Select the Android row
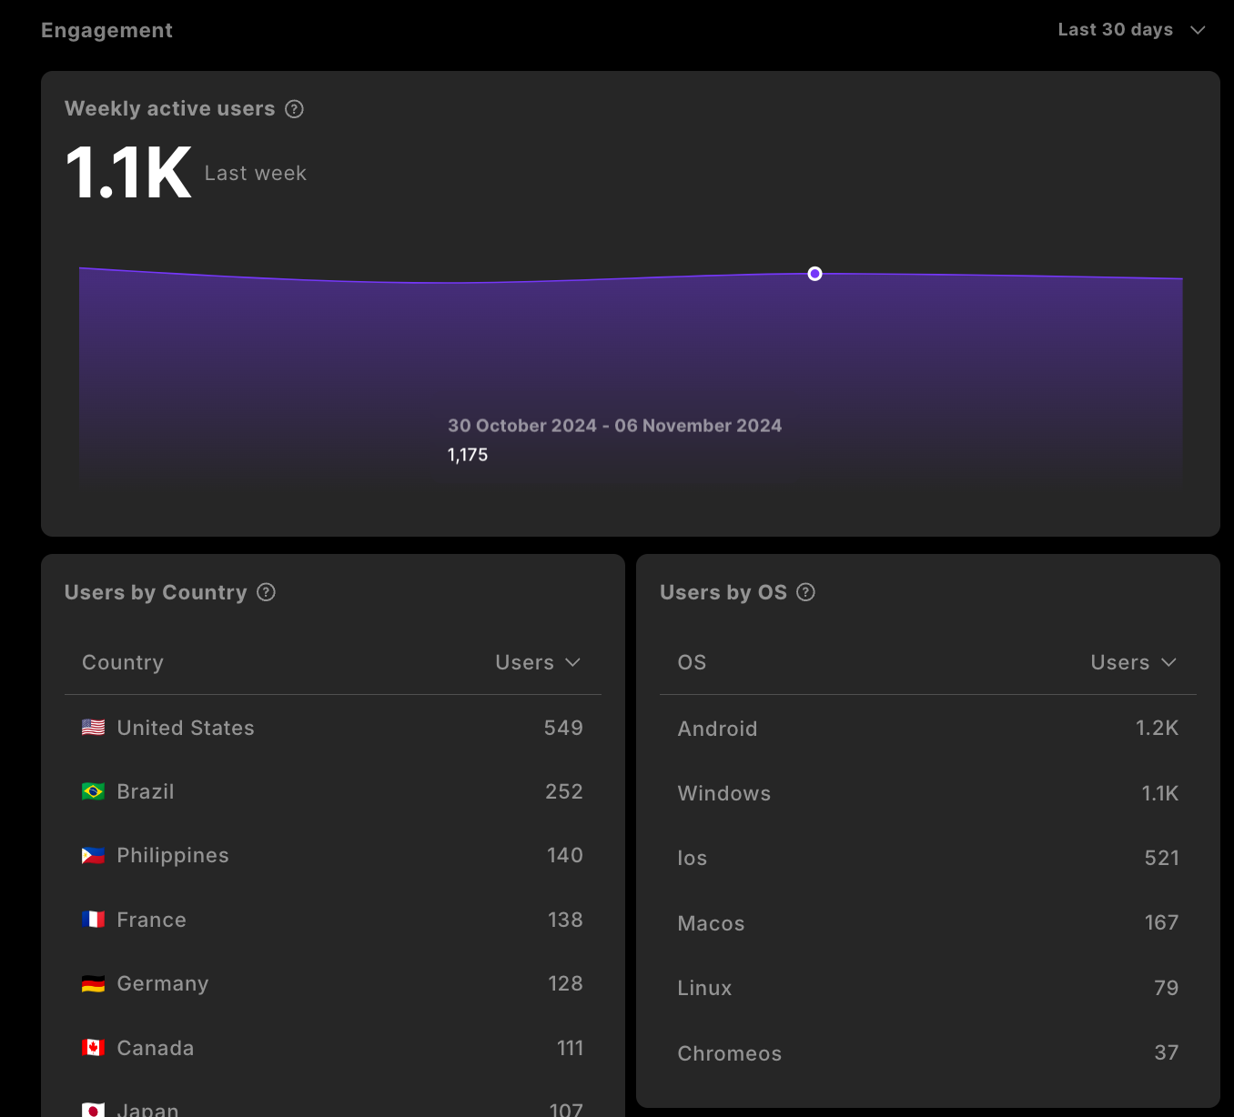Image resolution: width=1234 pixels, height=1117 pixels. (927, 728)
